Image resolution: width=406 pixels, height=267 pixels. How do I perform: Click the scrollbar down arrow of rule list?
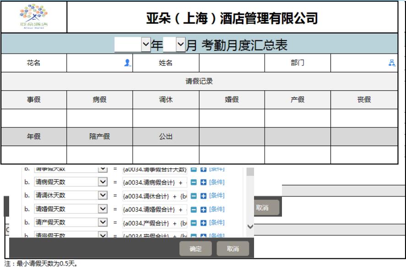pos(250,227)
